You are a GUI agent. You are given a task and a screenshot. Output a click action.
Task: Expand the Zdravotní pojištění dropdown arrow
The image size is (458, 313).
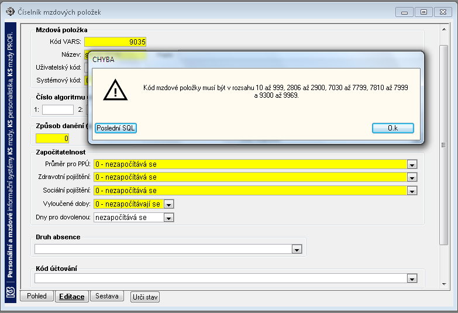point(412,177)
